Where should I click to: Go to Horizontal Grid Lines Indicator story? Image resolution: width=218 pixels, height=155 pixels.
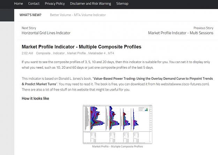46,33
